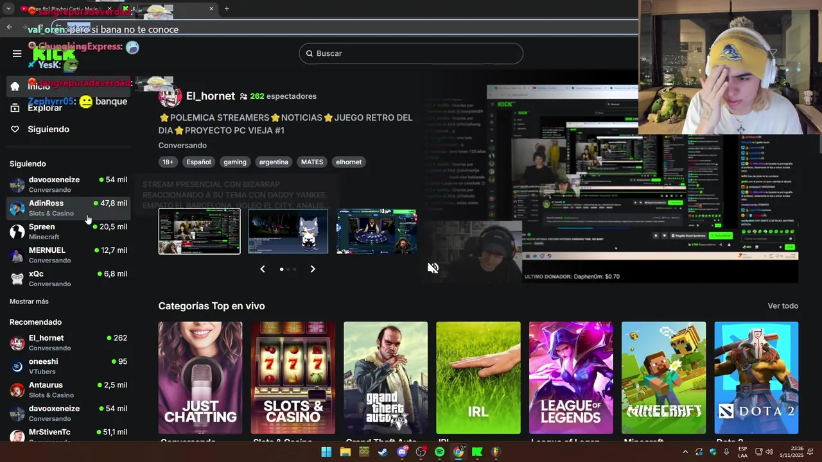Open Spreen Minecraft channel
Image resolution: width=822 pixels, height=462 pixels.
[x=68, y=232]
